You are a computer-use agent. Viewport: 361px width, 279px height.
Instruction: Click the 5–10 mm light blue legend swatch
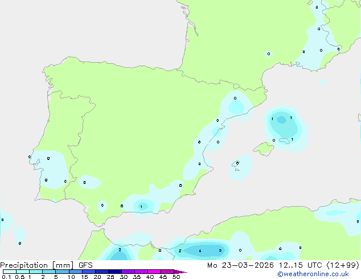(62, 272)
